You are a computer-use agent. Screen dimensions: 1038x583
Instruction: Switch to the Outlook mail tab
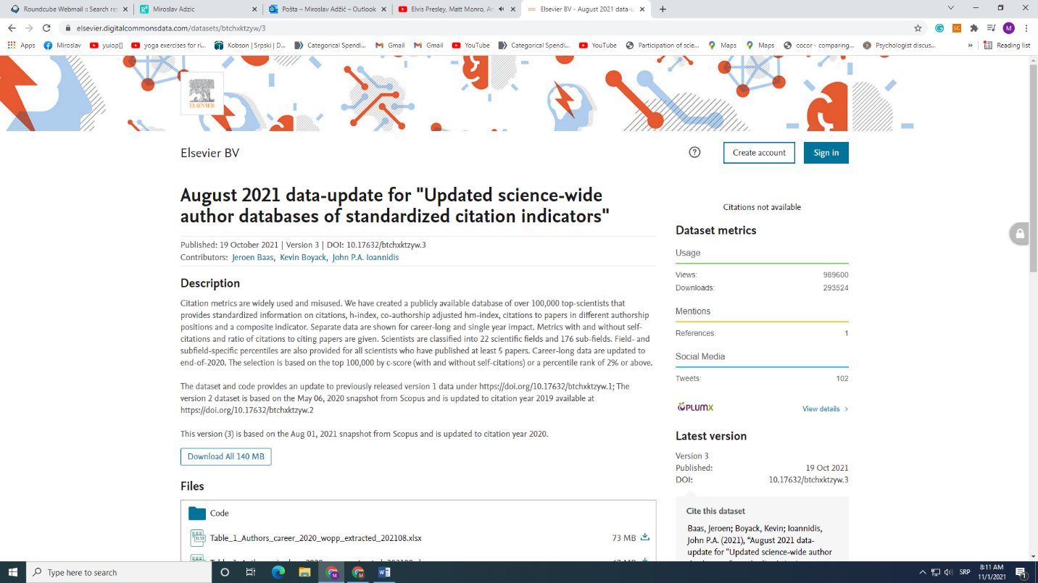[325, 9]
